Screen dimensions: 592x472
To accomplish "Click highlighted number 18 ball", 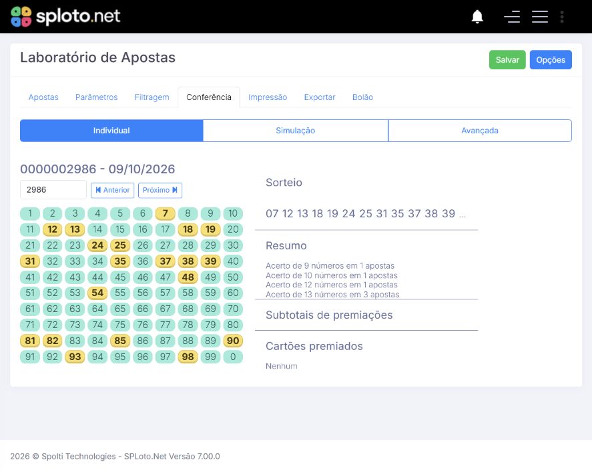I will (188, 229).
